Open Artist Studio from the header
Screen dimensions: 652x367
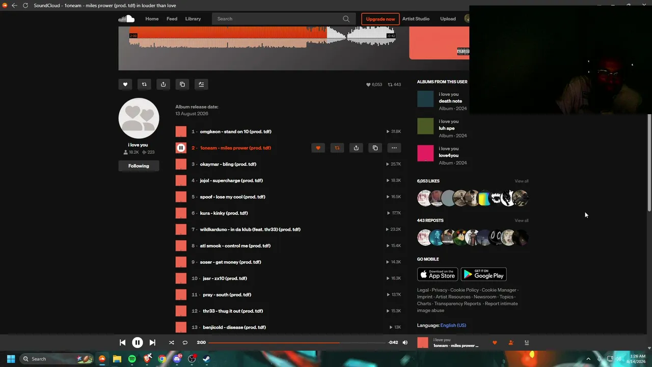[x=416, y=19]
